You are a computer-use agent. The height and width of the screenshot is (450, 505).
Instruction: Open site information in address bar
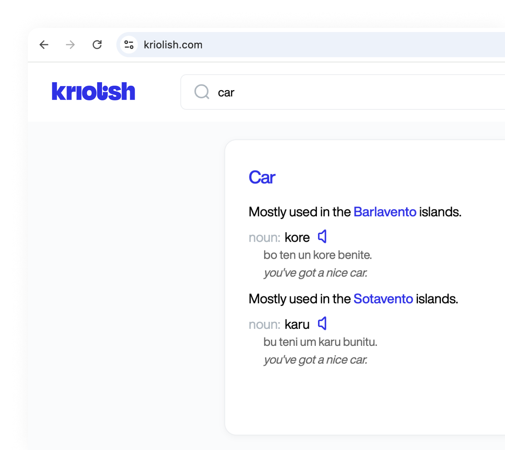(129, 45)
